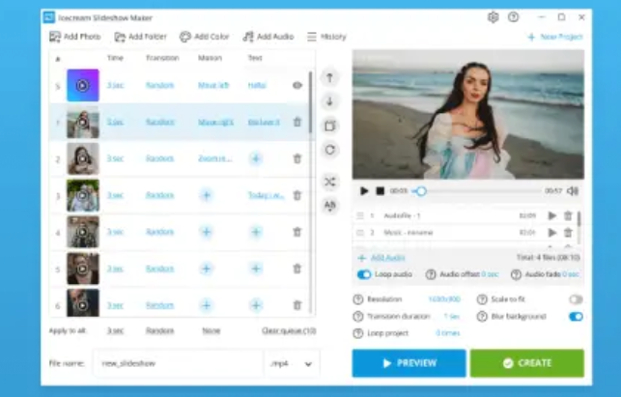The height and width of the screenshot is (397, 621).
Task: Click the square icon below the down arrow
Action: (x=329, y=126)
